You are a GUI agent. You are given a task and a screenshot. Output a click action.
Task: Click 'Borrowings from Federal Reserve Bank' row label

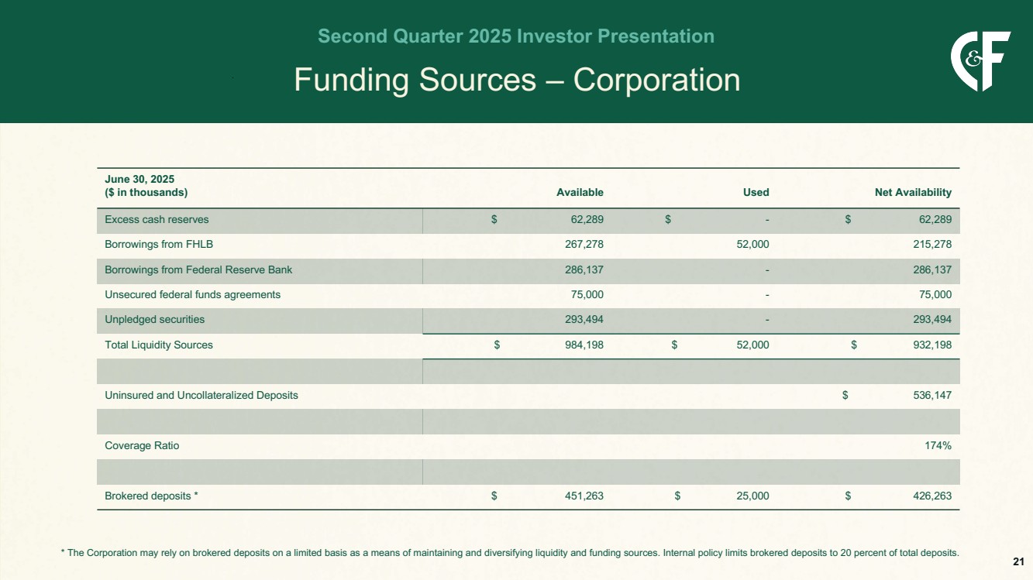coord(198,270)
